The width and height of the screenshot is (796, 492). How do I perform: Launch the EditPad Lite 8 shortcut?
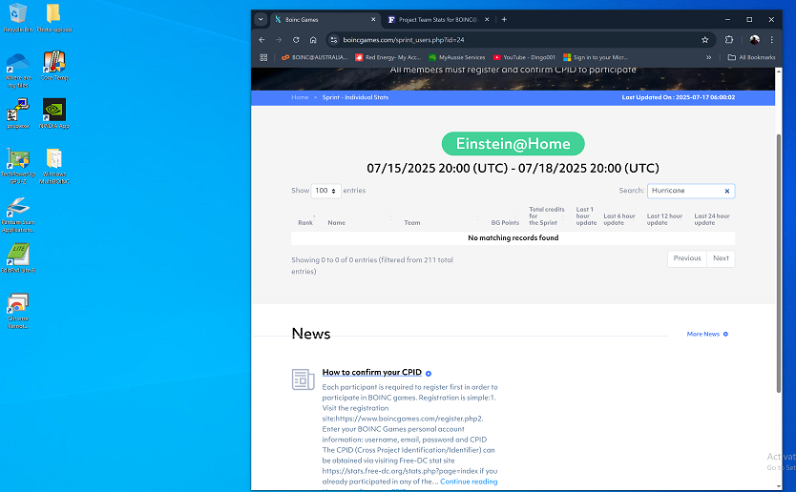[18, 258]
